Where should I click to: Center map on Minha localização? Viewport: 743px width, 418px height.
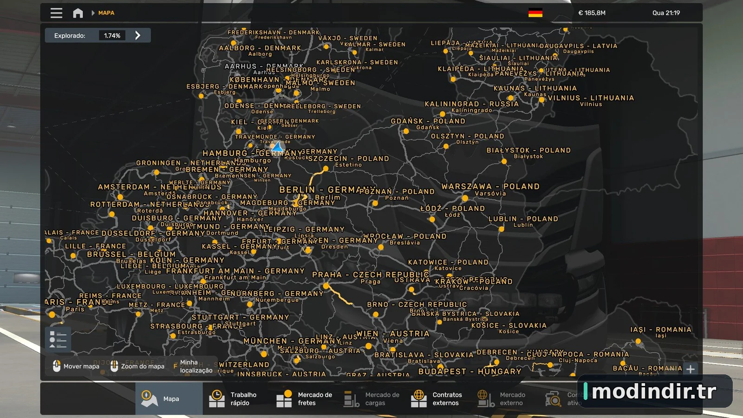tap(193, 366)
